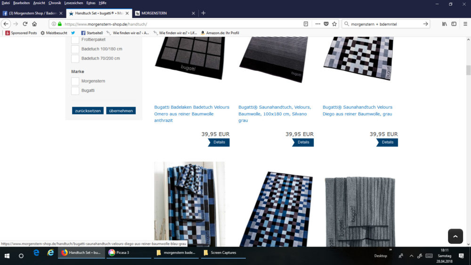The width and height of the screenshot is (471, 265).
Task: Show sidebars icon in toolbar
Action: (x=454, y=24)
